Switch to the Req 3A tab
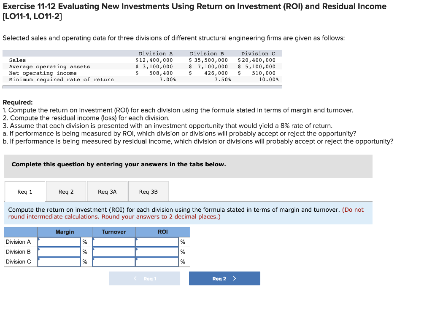This screenshot has width=432, height=309. tap(107, 191)
